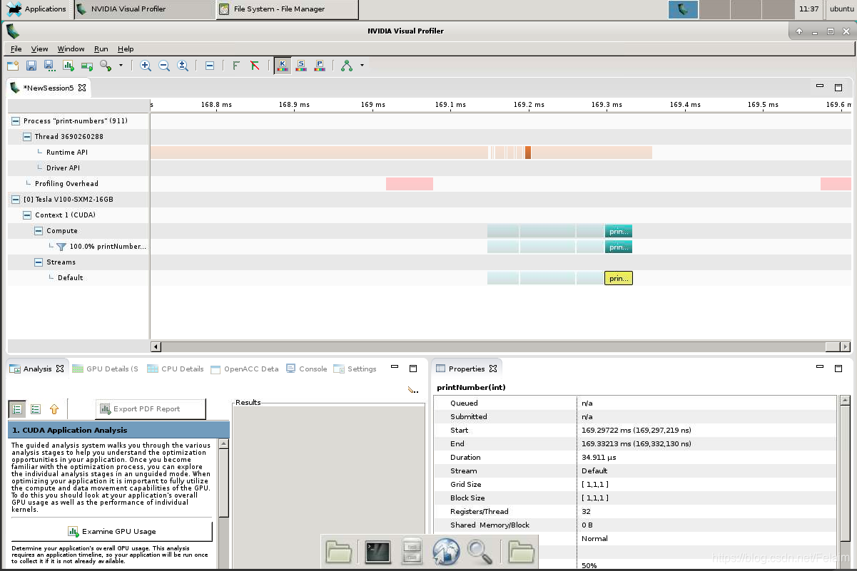
Task: Collapse the Compute row
Action: point(39,231)
